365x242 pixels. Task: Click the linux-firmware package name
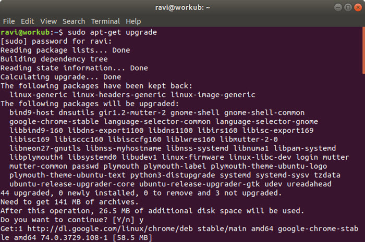(193, 157)
